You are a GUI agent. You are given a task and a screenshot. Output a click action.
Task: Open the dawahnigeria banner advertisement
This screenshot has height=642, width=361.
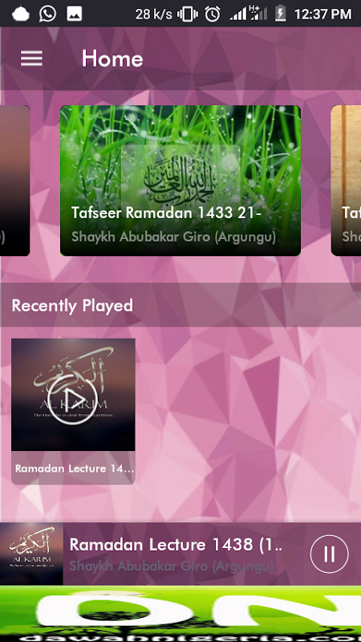point(180,614)
